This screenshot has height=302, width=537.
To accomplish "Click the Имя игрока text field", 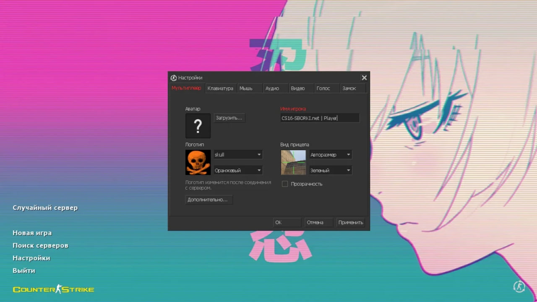I will [320, 118].
